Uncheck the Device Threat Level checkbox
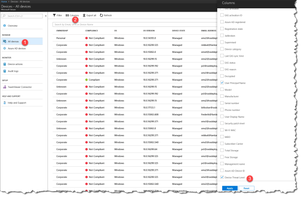The image size is (301, 197). click(222, 177)
